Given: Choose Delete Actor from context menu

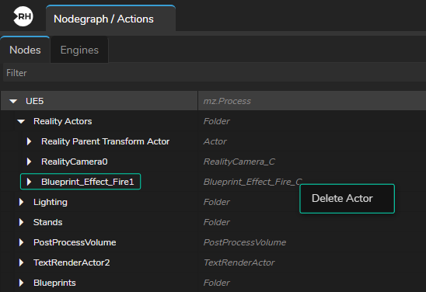Looking at the screenshot, I should (347, 199).
